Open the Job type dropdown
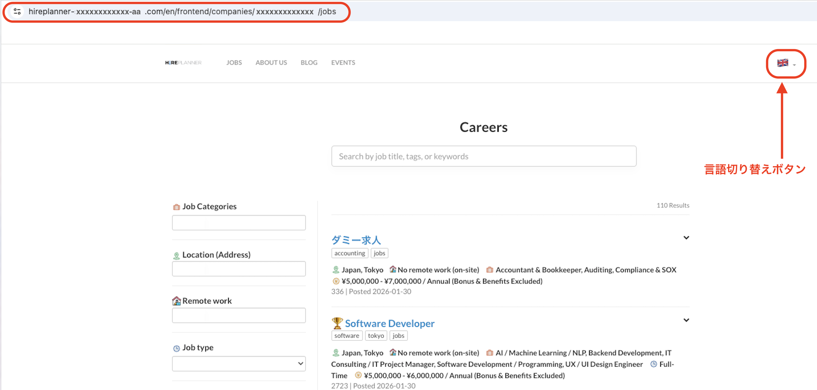 coord(238,363)
